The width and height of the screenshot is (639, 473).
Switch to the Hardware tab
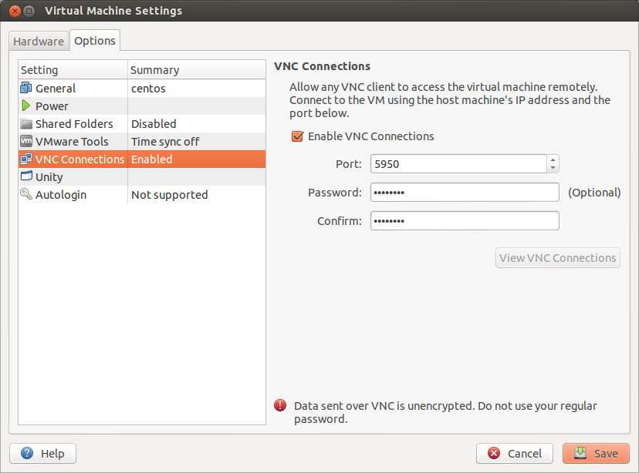[x=39, y=42]
